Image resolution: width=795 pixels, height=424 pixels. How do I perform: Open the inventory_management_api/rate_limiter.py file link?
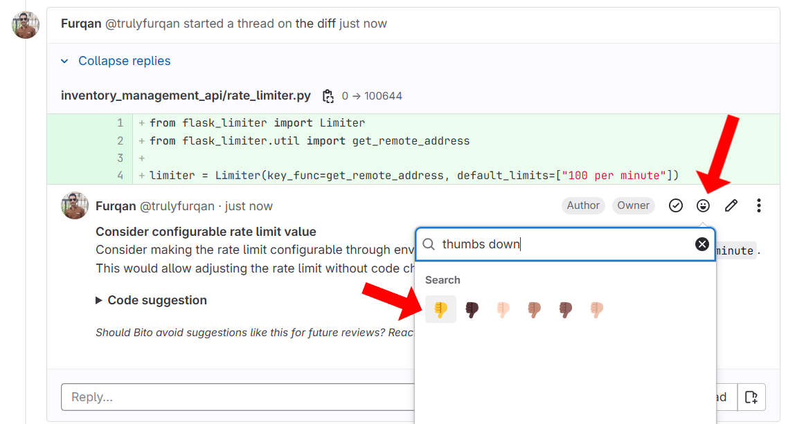(x=186, y=95)
